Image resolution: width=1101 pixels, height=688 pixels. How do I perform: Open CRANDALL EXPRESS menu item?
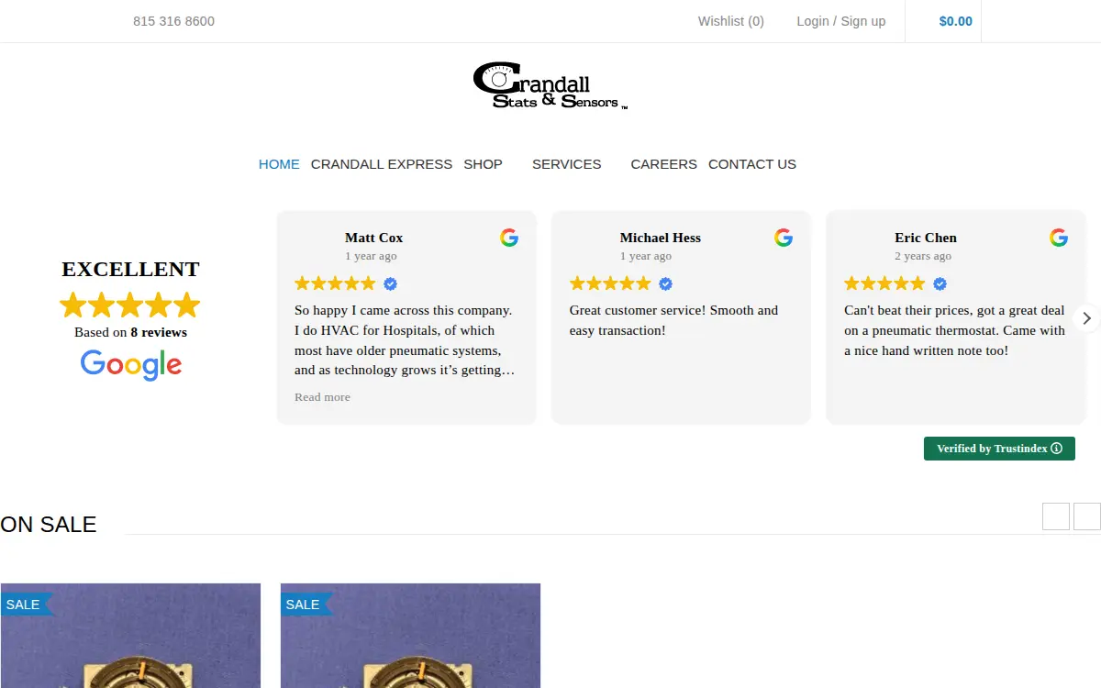382,164
